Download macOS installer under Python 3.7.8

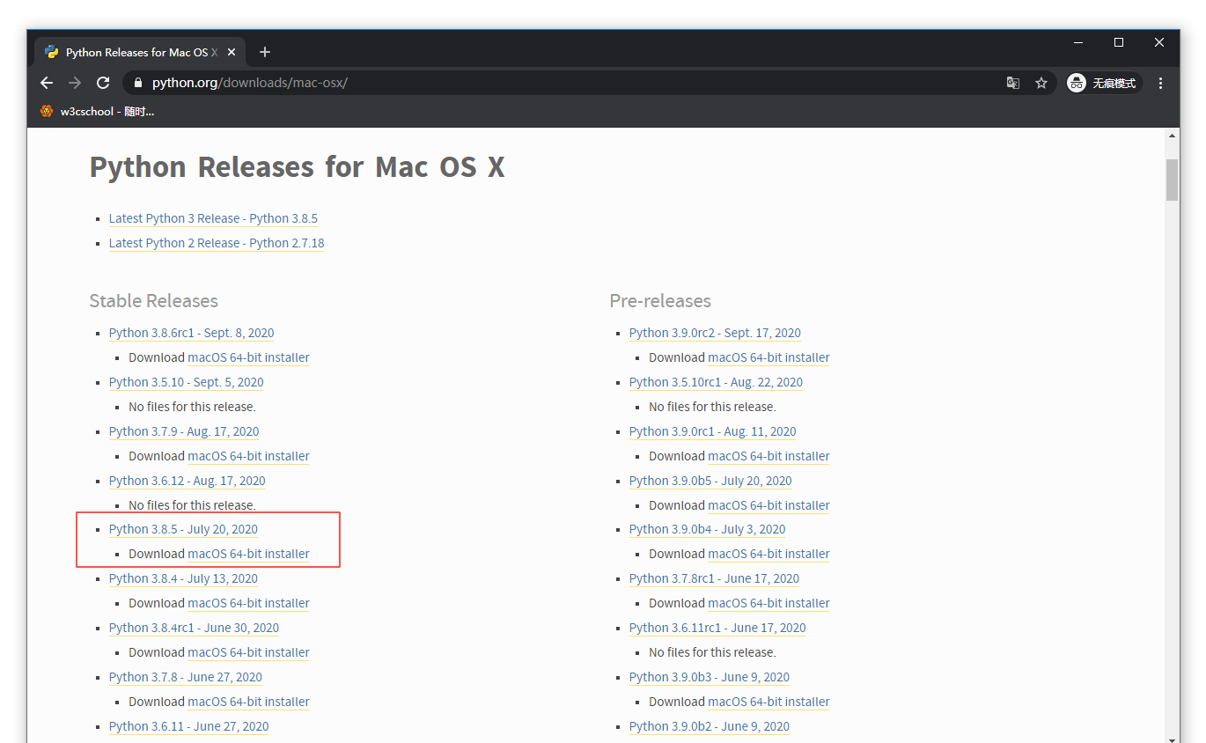pos(248,702)
